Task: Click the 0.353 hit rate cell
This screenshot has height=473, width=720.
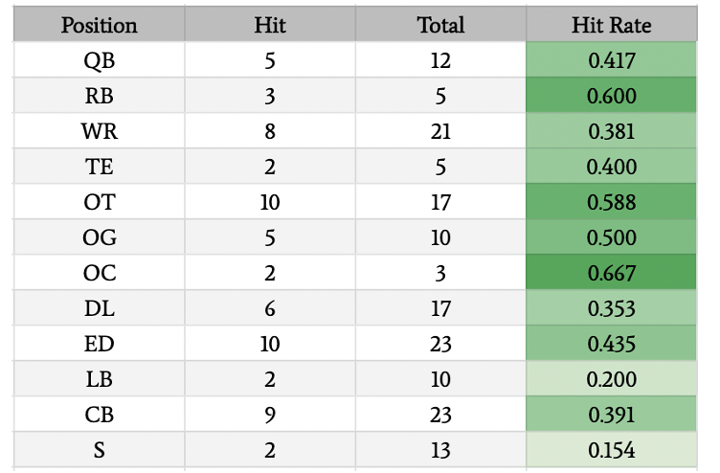Action: click(611, 308)
